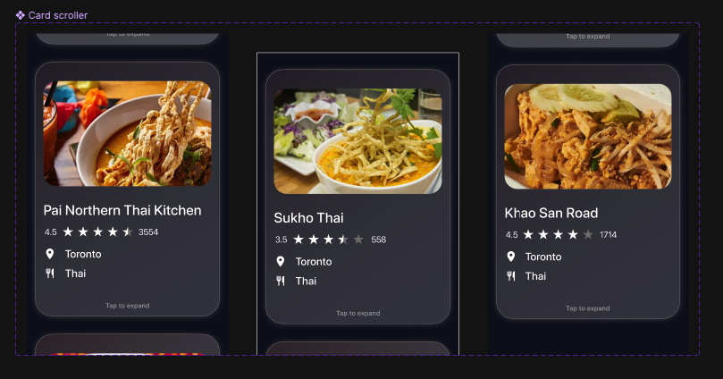
Task: Tap to expand Pai Northern Thai Kitchen card
Action: 127,306
